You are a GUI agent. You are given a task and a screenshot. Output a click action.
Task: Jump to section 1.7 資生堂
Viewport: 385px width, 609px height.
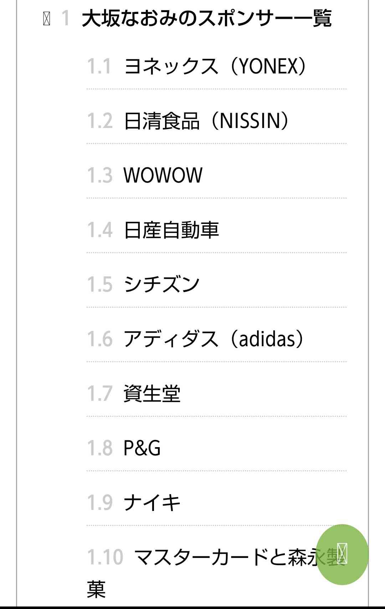click(x=152, y=393)
